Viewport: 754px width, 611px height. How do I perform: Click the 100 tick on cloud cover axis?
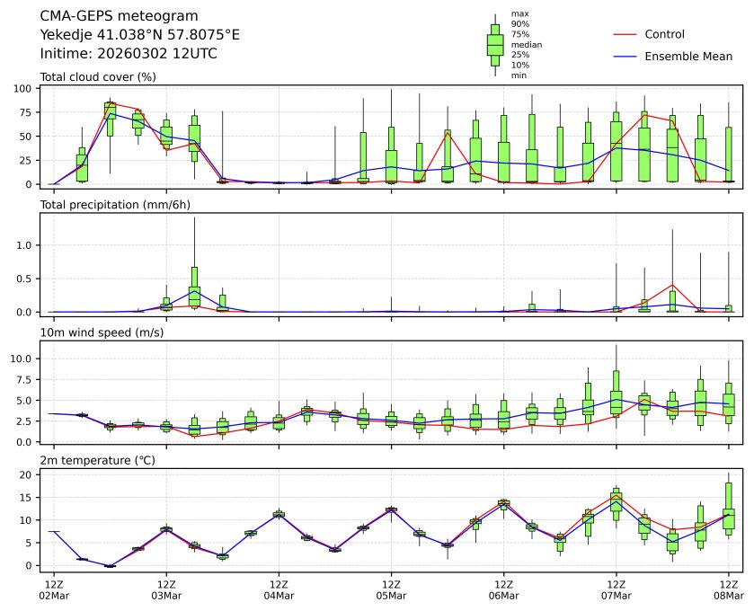point(25,88)
